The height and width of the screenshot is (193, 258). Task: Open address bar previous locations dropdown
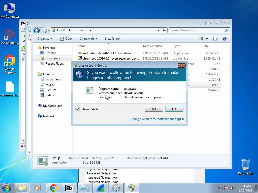point(158,30)
